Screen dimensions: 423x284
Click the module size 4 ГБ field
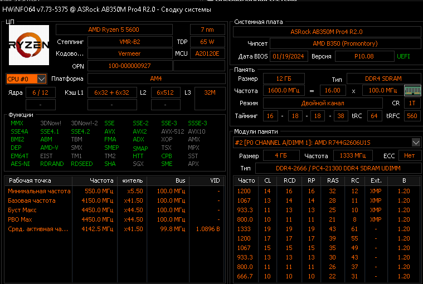281,155
